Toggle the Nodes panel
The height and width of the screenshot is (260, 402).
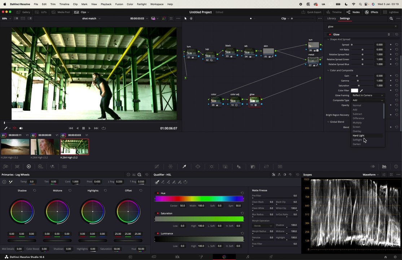(x=353, y=12)
